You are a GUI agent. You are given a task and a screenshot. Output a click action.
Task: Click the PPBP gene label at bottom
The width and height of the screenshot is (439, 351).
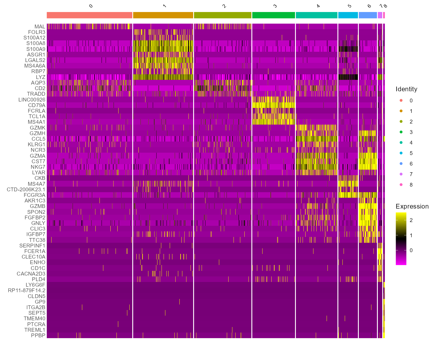point(38,335)
